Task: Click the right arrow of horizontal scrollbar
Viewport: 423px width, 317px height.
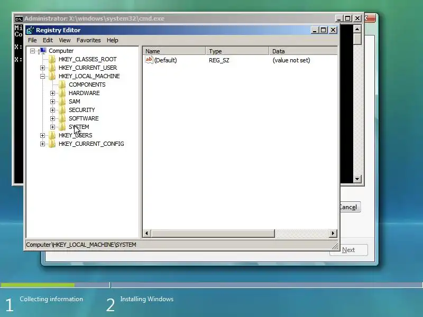Action: 333,233
